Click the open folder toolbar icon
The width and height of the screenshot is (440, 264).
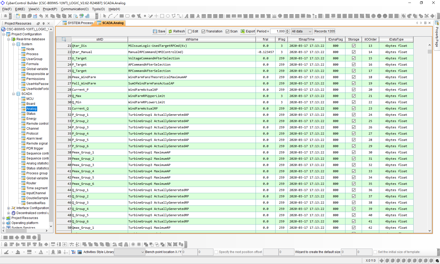click(x=35, y=16)
